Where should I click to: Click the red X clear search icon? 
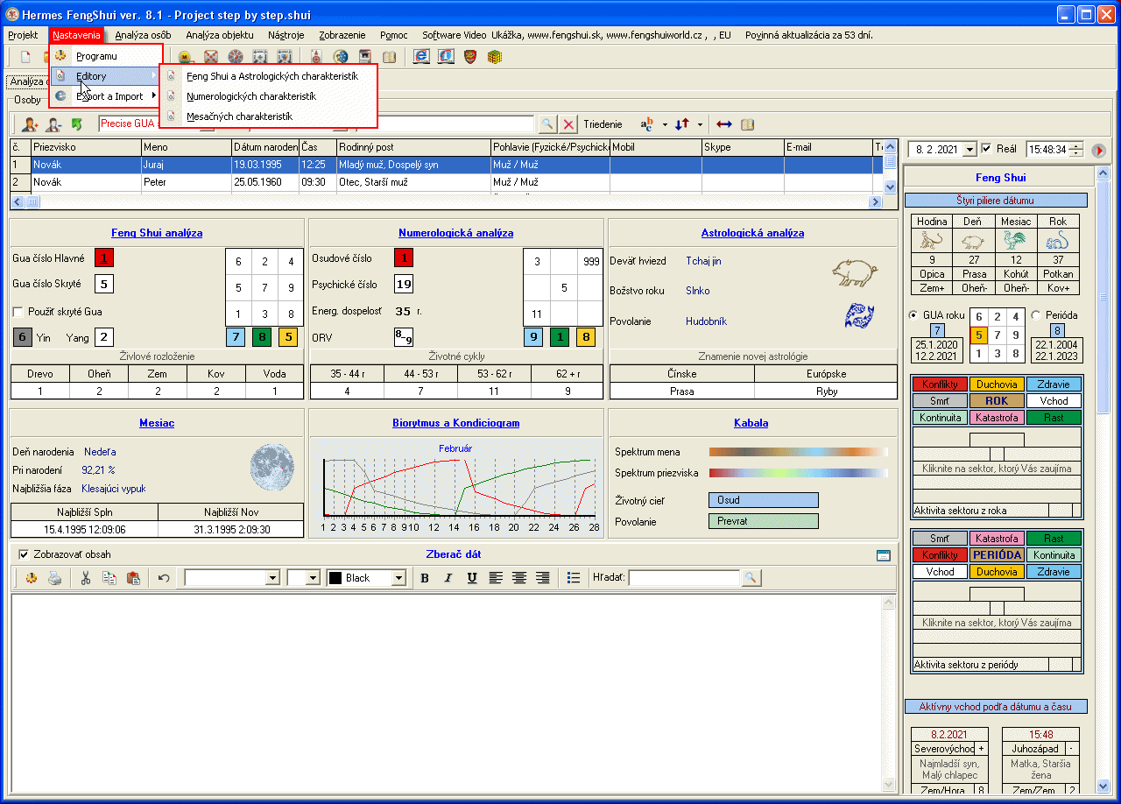[x=568, y=124]
